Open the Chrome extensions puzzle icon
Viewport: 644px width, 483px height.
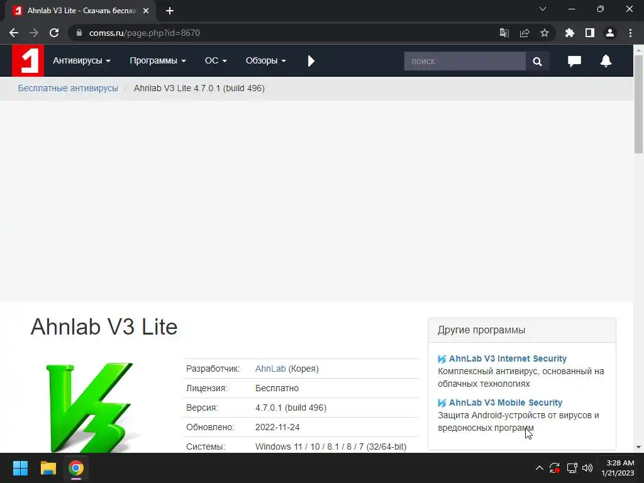[x=569, y=33]
